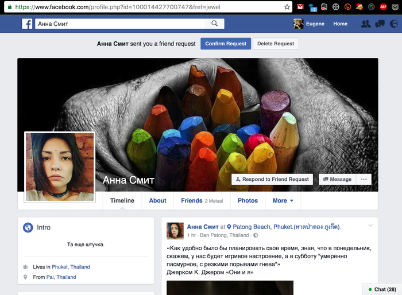
Task: Open the Phuket, Thailand link
Action: 71,267
